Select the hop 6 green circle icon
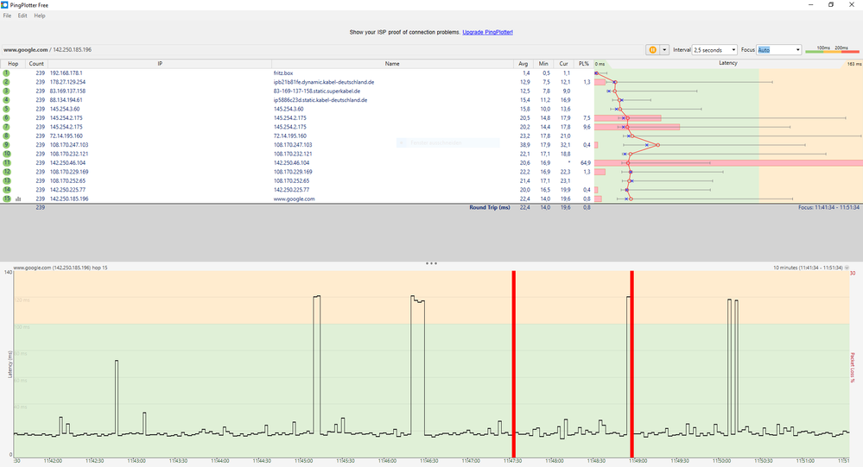Screen dimensions: 863x467 [x=7, y=117]
